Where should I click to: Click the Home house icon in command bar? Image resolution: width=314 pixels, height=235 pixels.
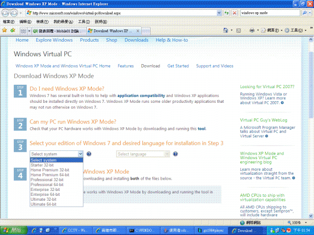(x=226, y=30)
